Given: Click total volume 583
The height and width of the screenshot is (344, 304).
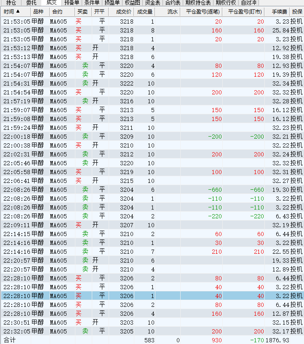Looking at the screenshot, I should click(149, 340).
